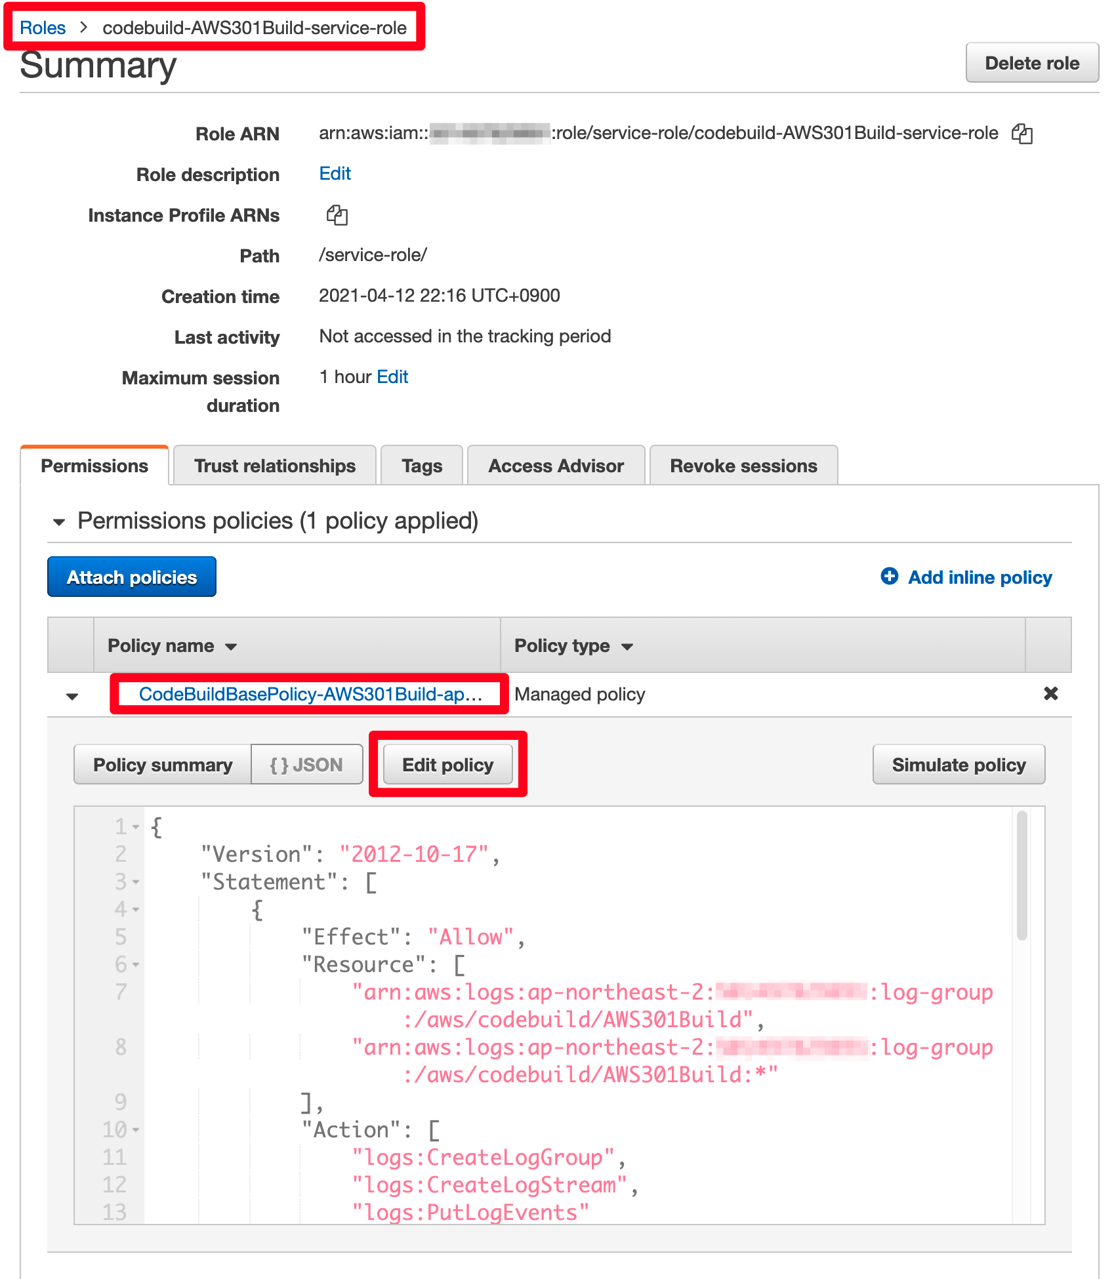Collapse the CodeBuildBasePolicy row arrow
Image resolution: width=1114 pixels, height=1279 pixels.
point(72,696)
